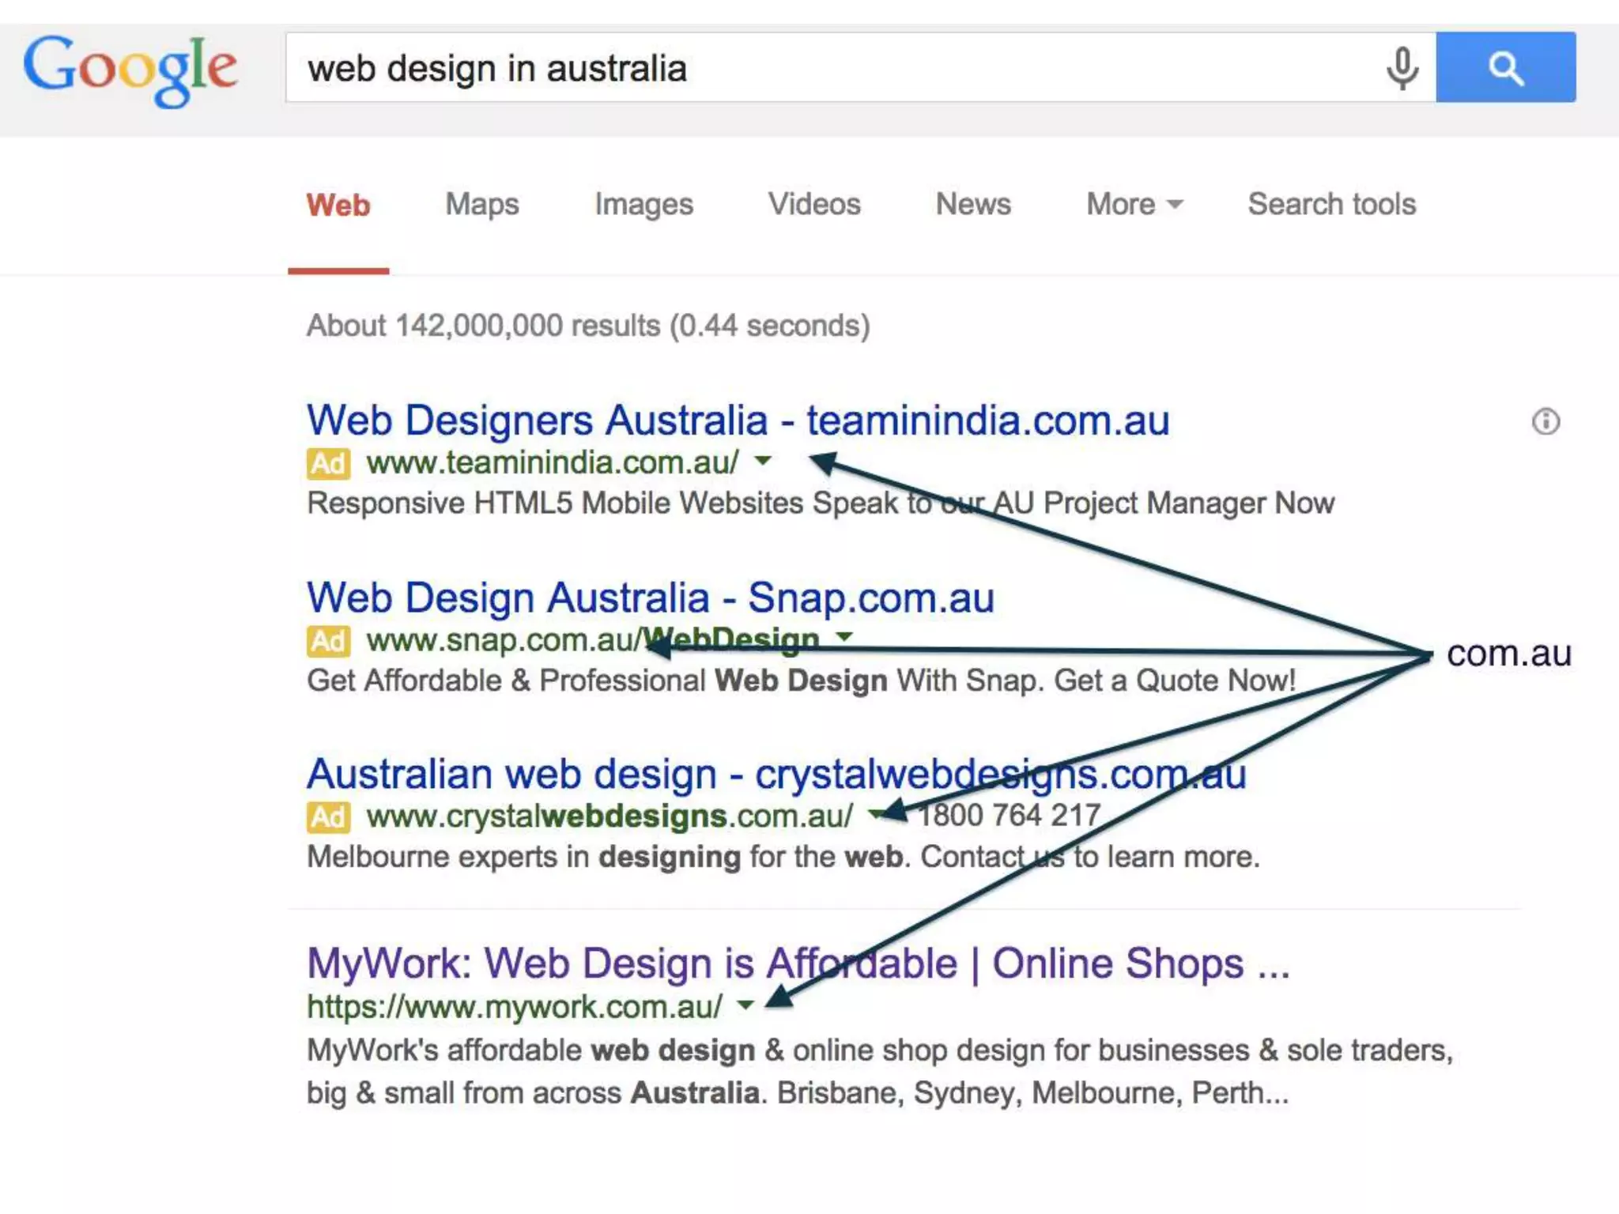Screen dimensions: 1619x1214
Task: Open the MyWork Web Design is Affordable result
Action: (797, 963)
